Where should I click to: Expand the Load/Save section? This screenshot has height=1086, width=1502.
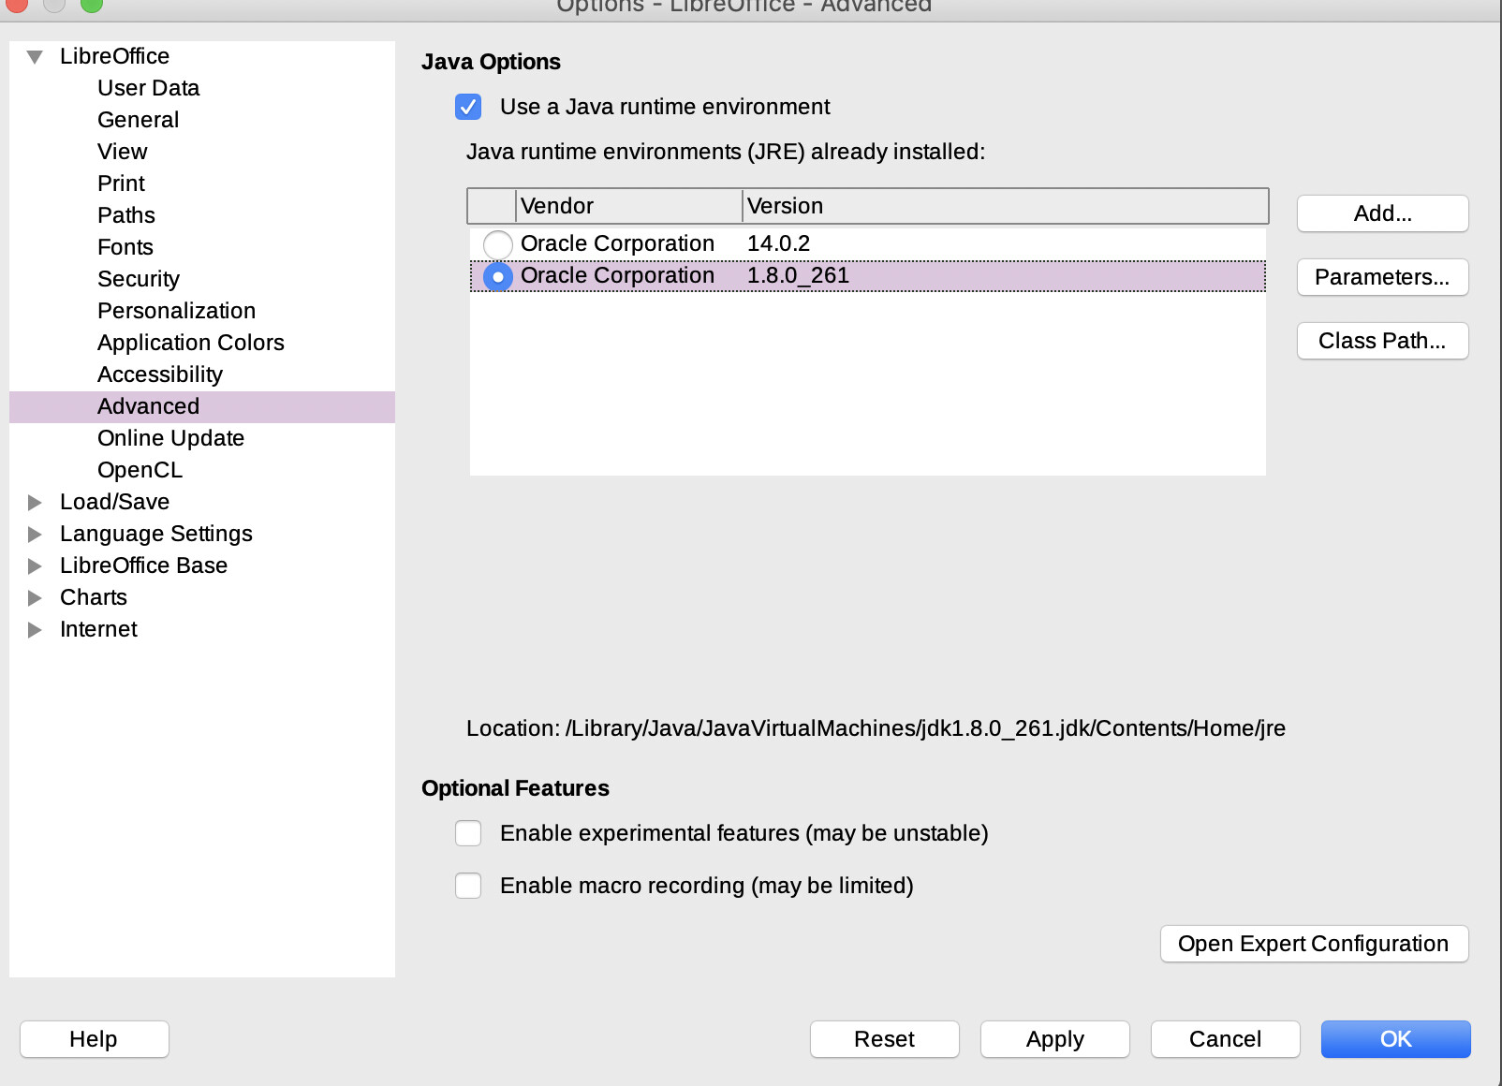35,502
